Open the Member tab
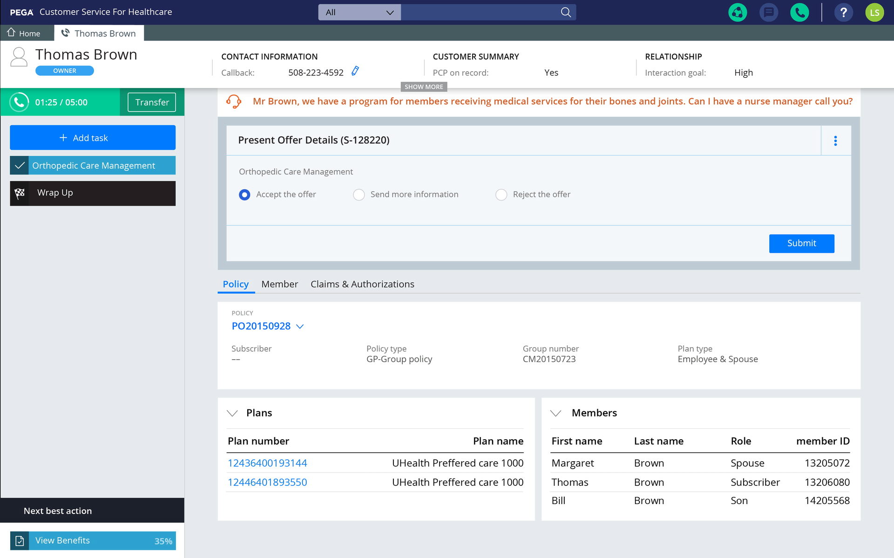The image size is (894, 558). coord(279,284)
